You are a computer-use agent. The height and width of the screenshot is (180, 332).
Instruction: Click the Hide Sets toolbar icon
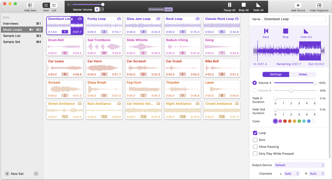30,5
